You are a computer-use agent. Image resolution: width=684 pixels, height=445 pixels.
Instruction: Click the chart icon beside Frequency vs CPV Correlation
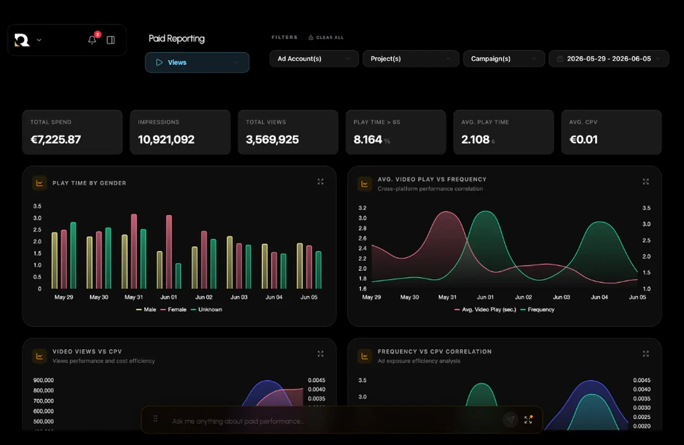364,356
